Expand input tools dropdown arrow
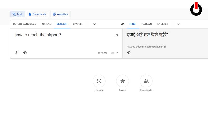 [117, 53]
